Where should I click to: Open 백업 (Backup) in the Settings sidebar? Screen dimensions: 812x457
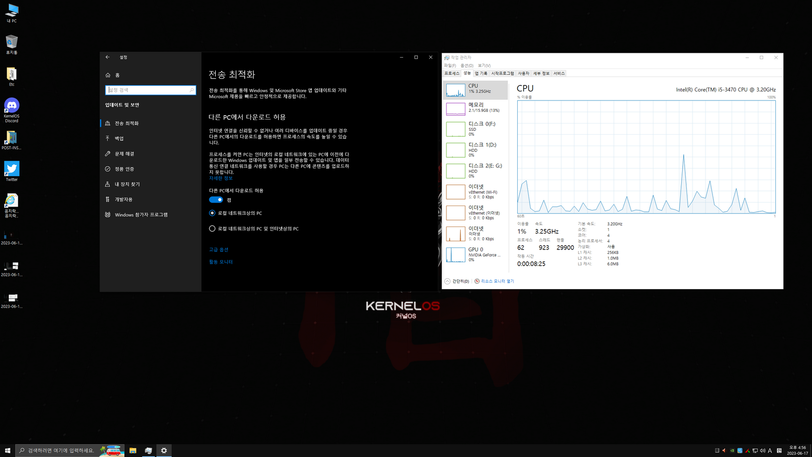tap(150, 139)
